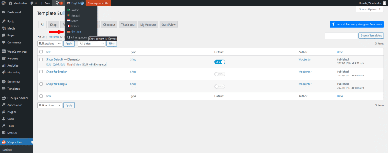Click the bottom Apply button
The image size is (388, 153).
[x=69, y=105]
